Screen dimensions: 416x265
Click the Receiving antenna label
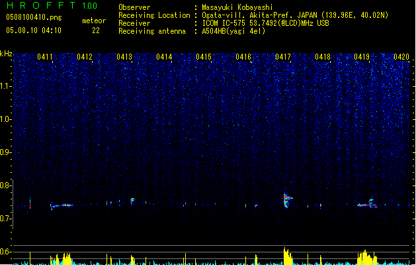[152, 31]
